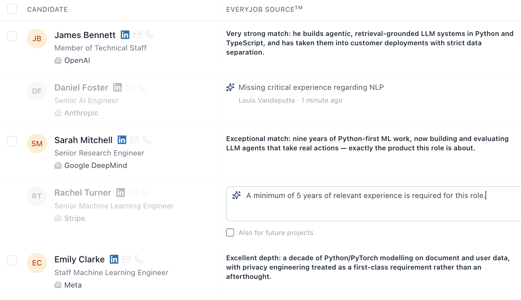This screenshot has width=521, height=300.
Task: Click the phone icon beside James Bennett
Action: coord(149,35)
